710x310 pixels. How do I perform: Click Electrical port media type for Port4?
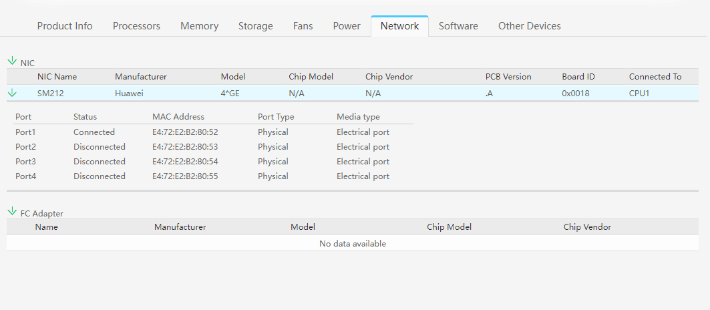tap(363, 176)
